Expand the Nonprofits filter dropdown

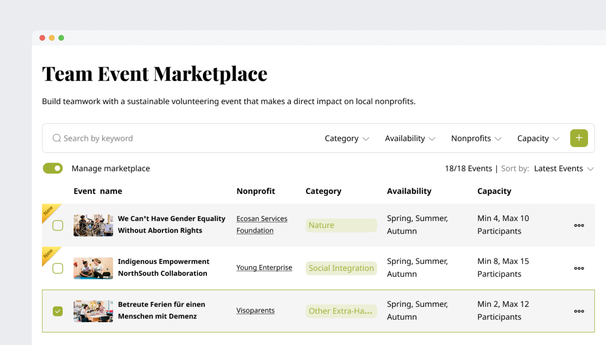point(476,138)
